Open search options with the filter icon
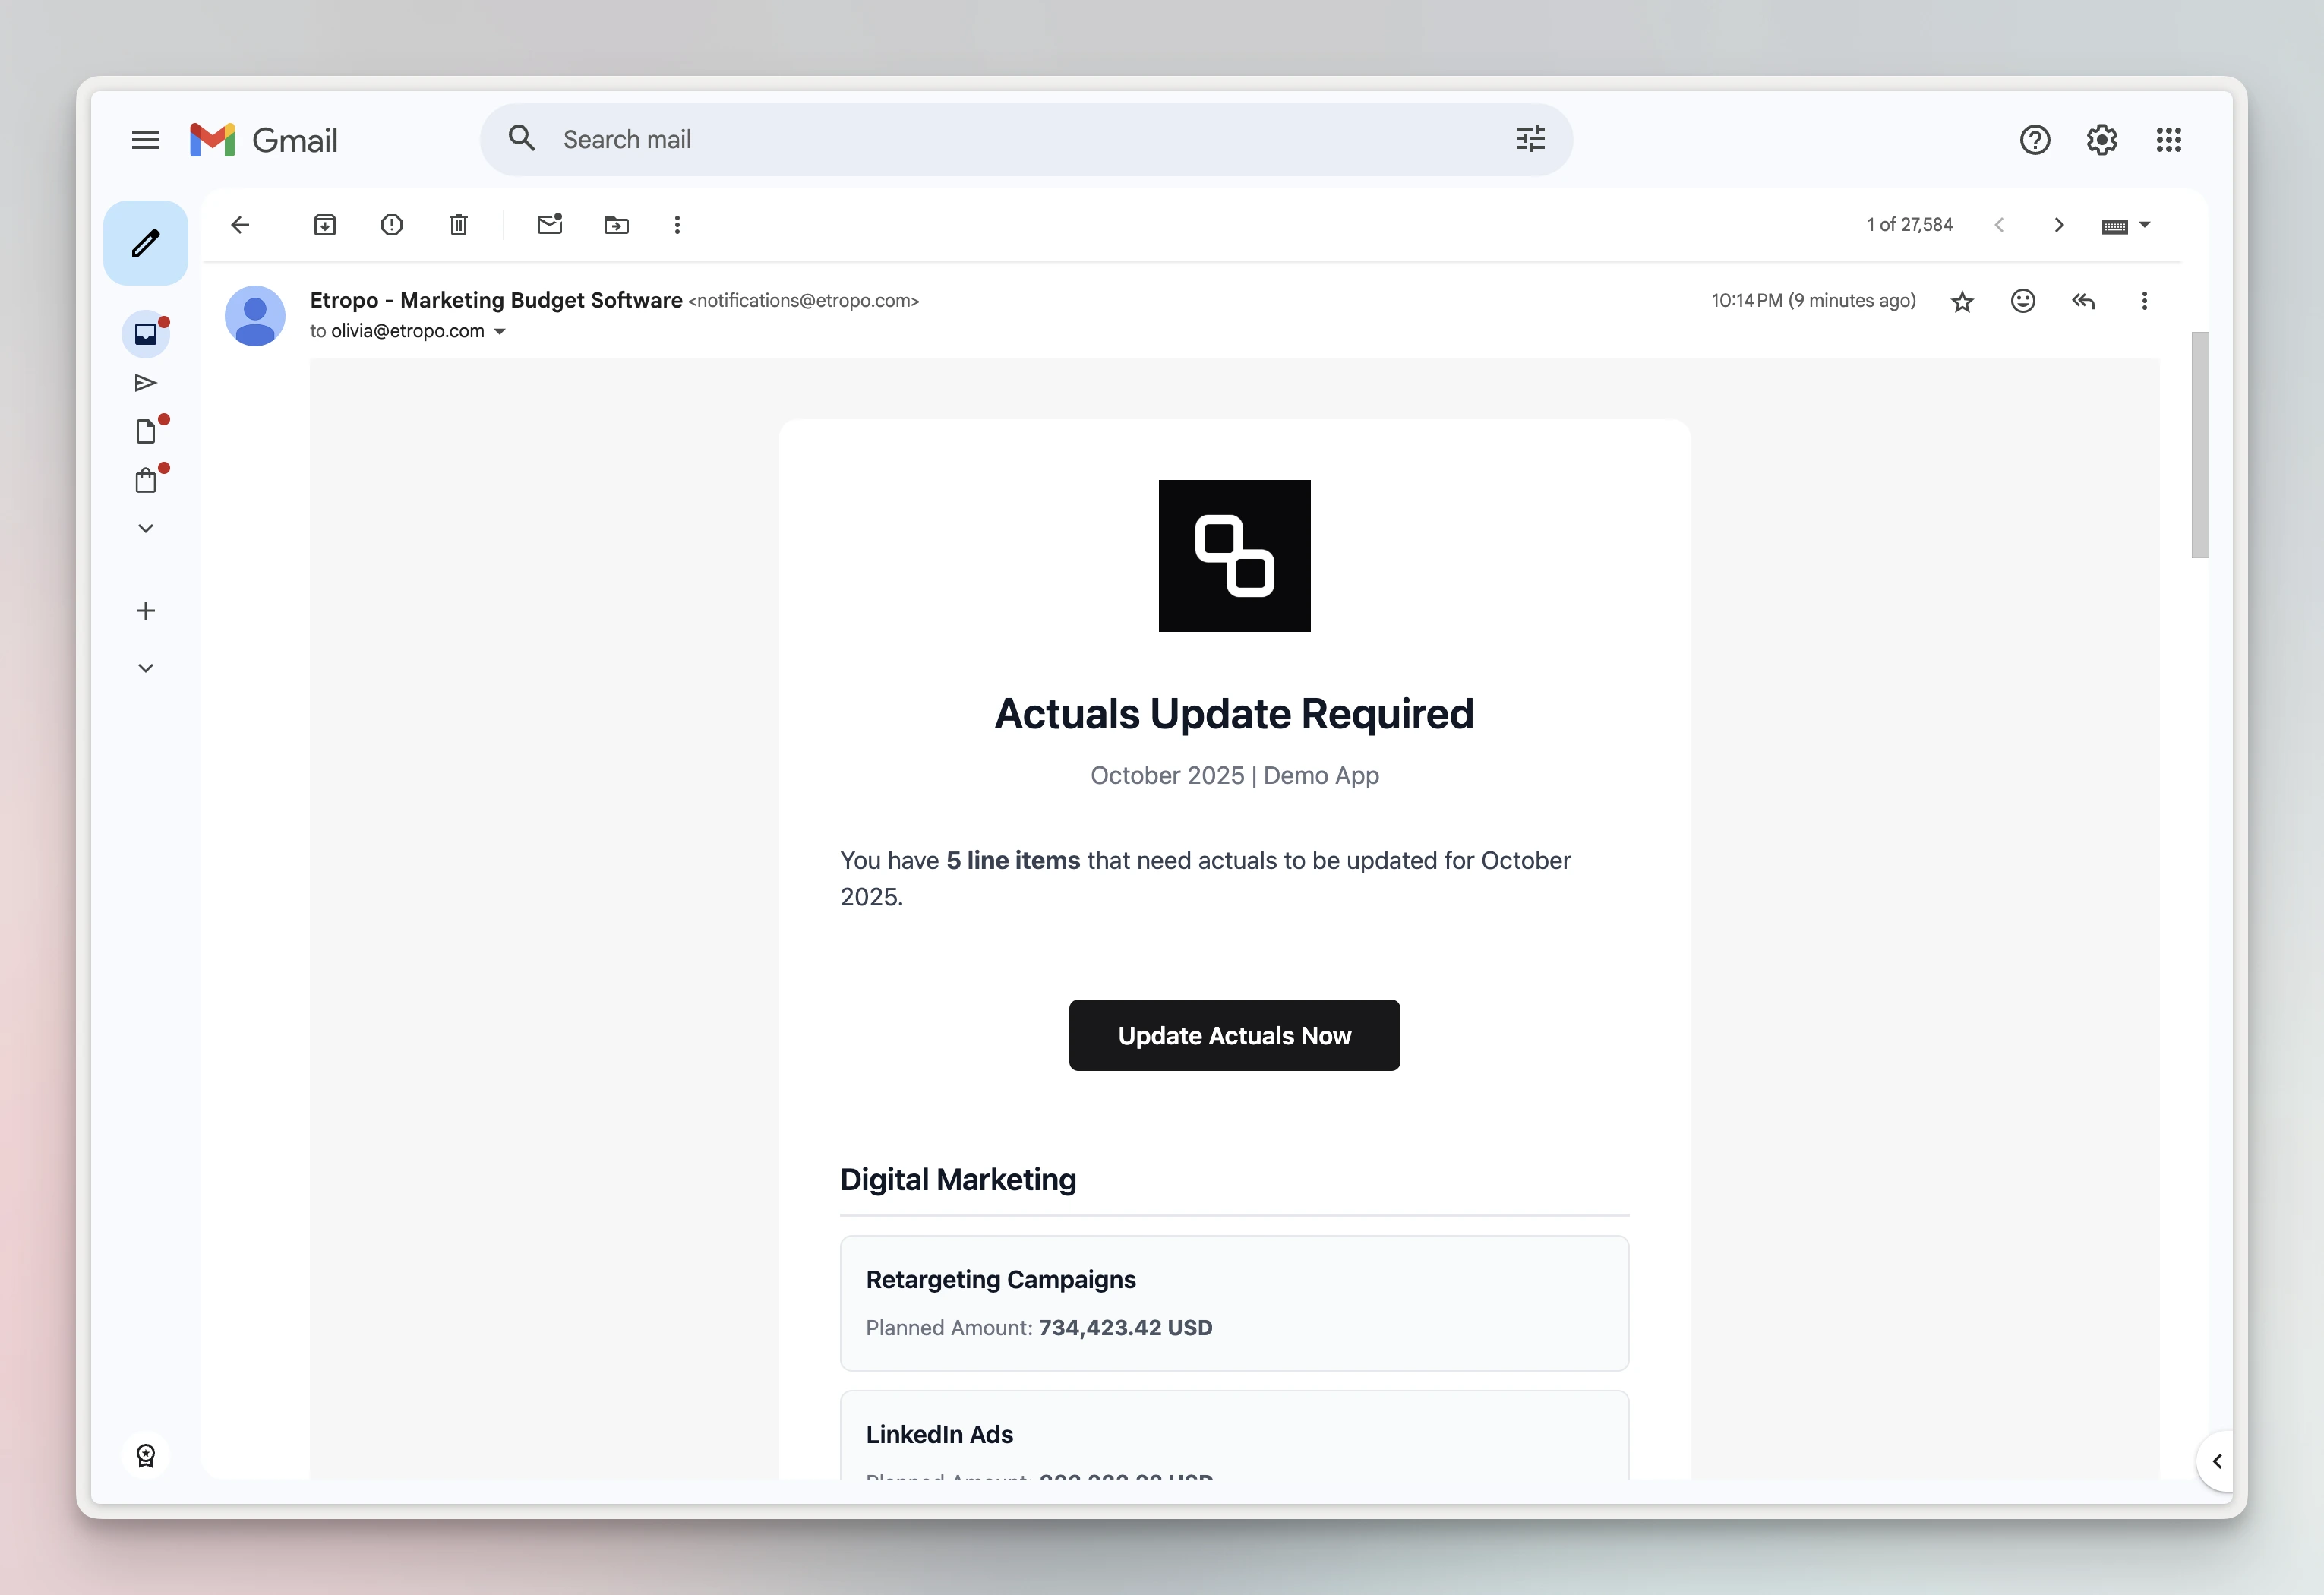The image size is (2324, 1595). pos(1530,139)
